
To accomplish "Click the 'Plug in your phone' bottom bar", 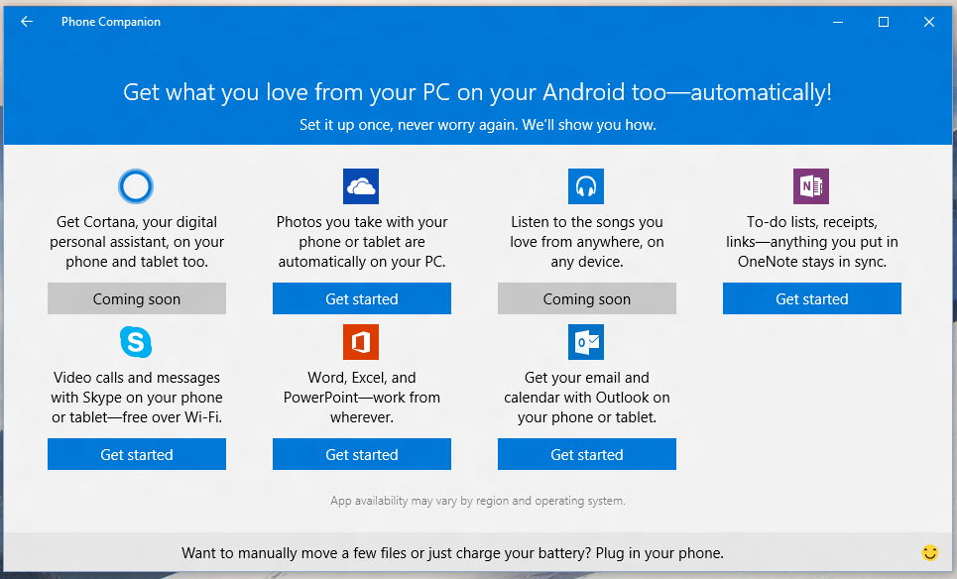I will click(x=452, y=552).
